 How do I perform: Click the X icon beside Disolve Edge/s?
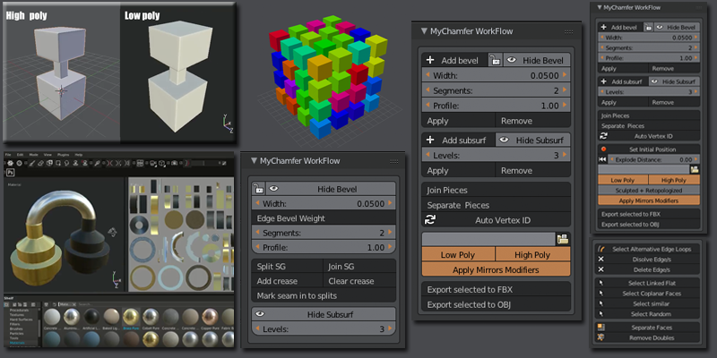tap(601, 259)
